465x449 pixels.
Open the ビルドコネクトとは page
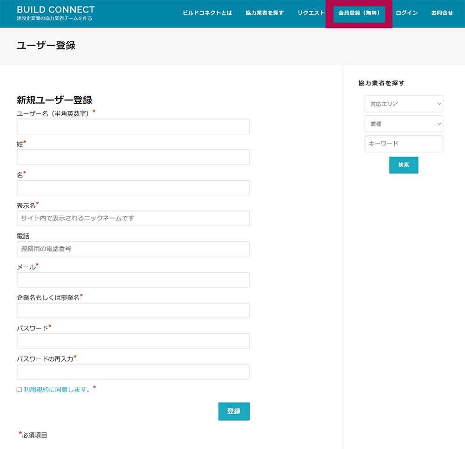tap(208, 13)
